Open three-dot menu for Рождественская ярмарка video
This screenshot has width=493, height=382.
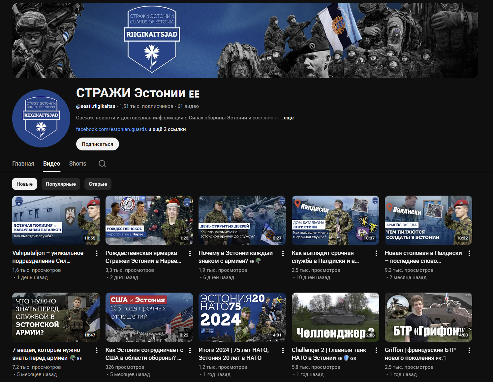pos(190,253)
